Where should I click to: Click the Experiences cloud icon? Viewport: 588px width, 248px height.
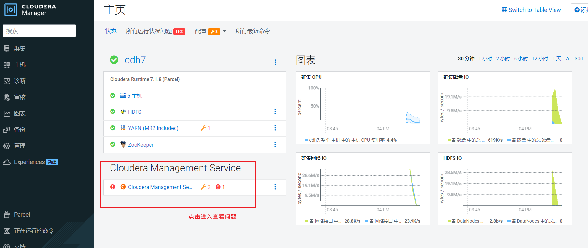click(x=7, y=162)
